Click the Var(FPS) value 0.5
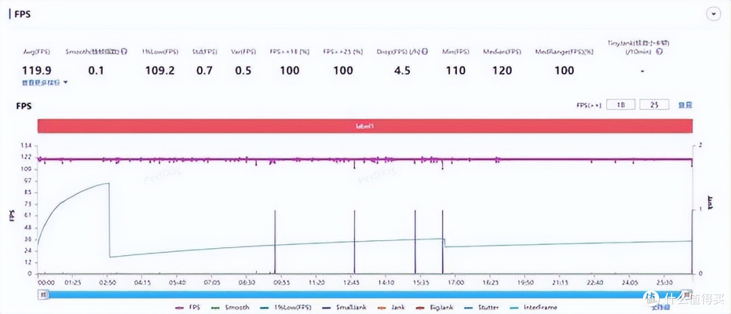The height and width of the screenshot is (314, 731). [x=243, y=71]
